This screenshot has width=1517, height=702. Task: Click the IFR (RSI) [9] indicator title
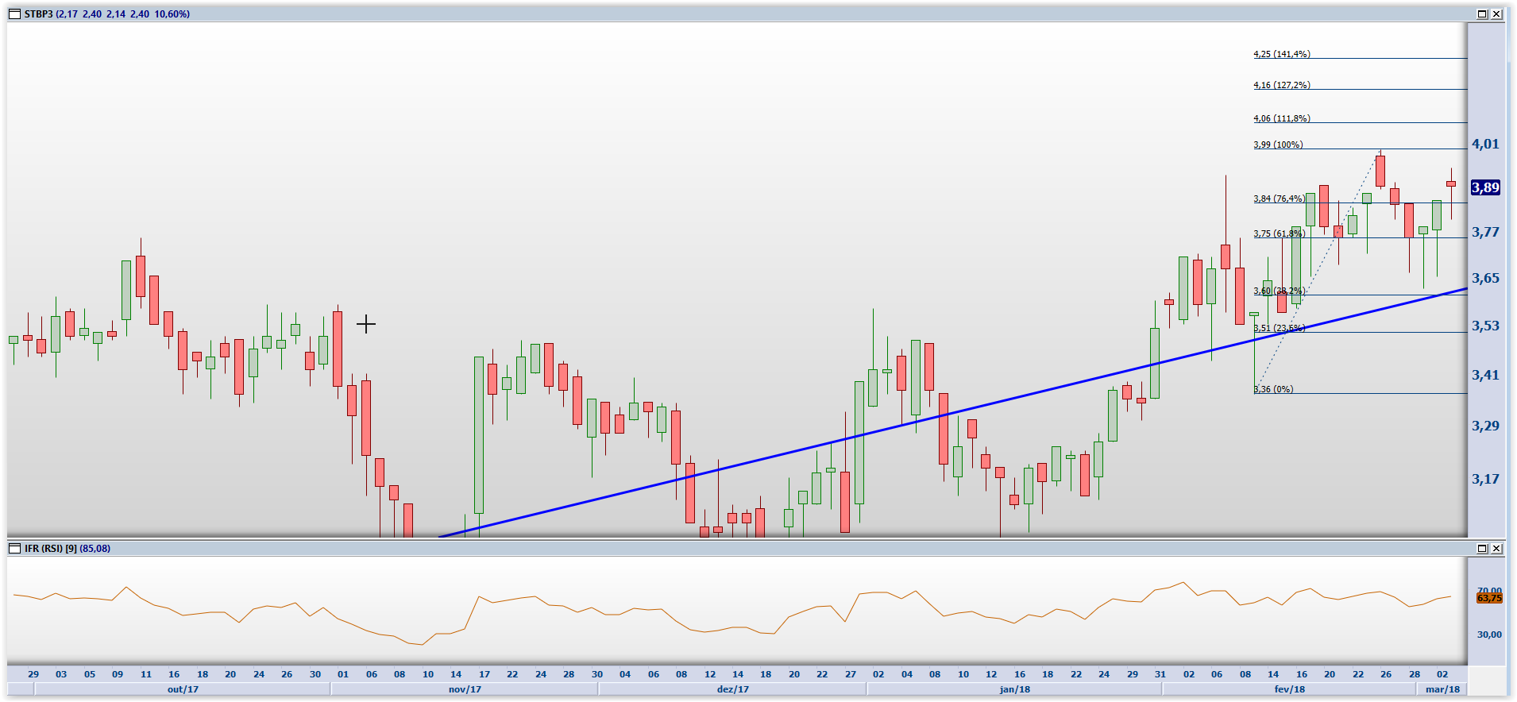[x=51, y=549]
